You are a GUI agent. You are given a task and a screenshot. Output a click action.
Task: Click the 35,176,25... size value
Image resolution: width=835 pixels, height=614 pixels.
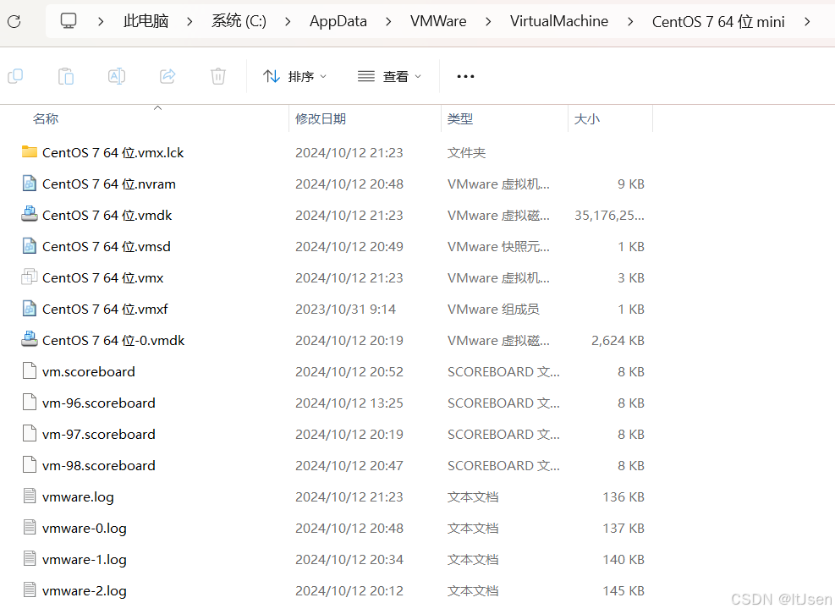(609, 215)
